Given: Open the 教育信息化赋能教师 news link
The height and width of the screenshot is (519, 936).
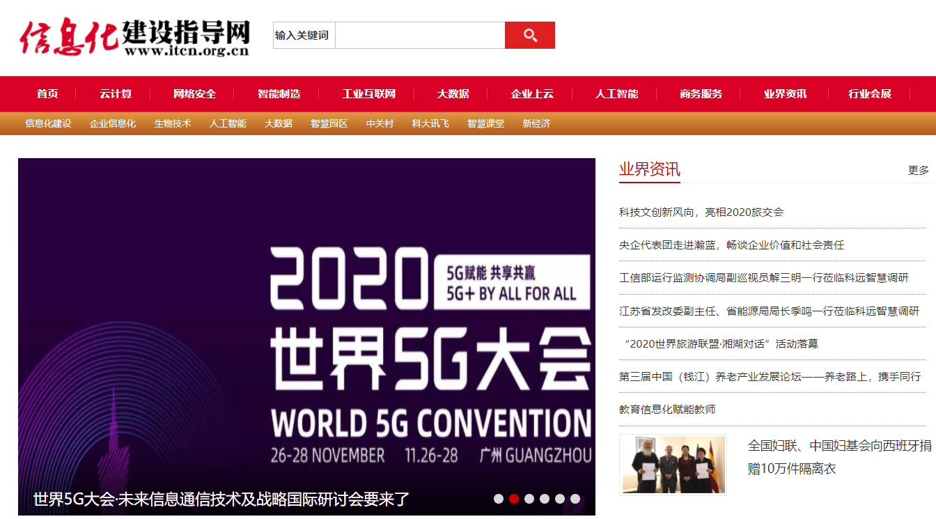Looking at the screenshot, I should pos(667,410).
